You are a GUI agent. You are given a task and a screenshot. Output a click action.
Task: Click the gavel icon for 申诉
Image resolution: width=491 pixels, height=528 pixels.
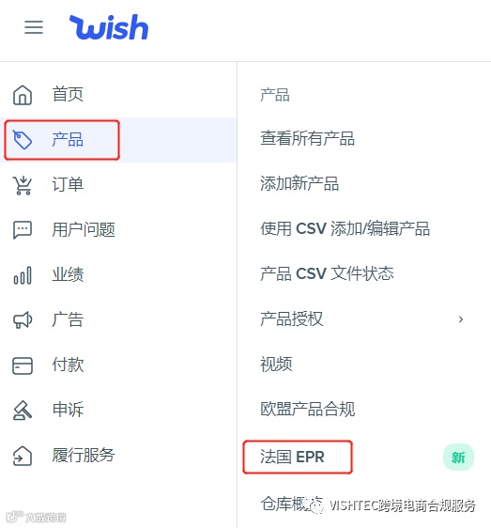point(23,411)
